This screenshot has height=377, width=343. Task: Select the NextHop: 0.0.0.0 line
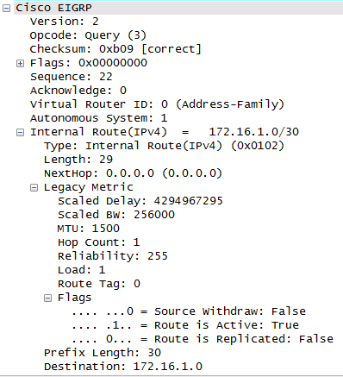coord(133,173)
